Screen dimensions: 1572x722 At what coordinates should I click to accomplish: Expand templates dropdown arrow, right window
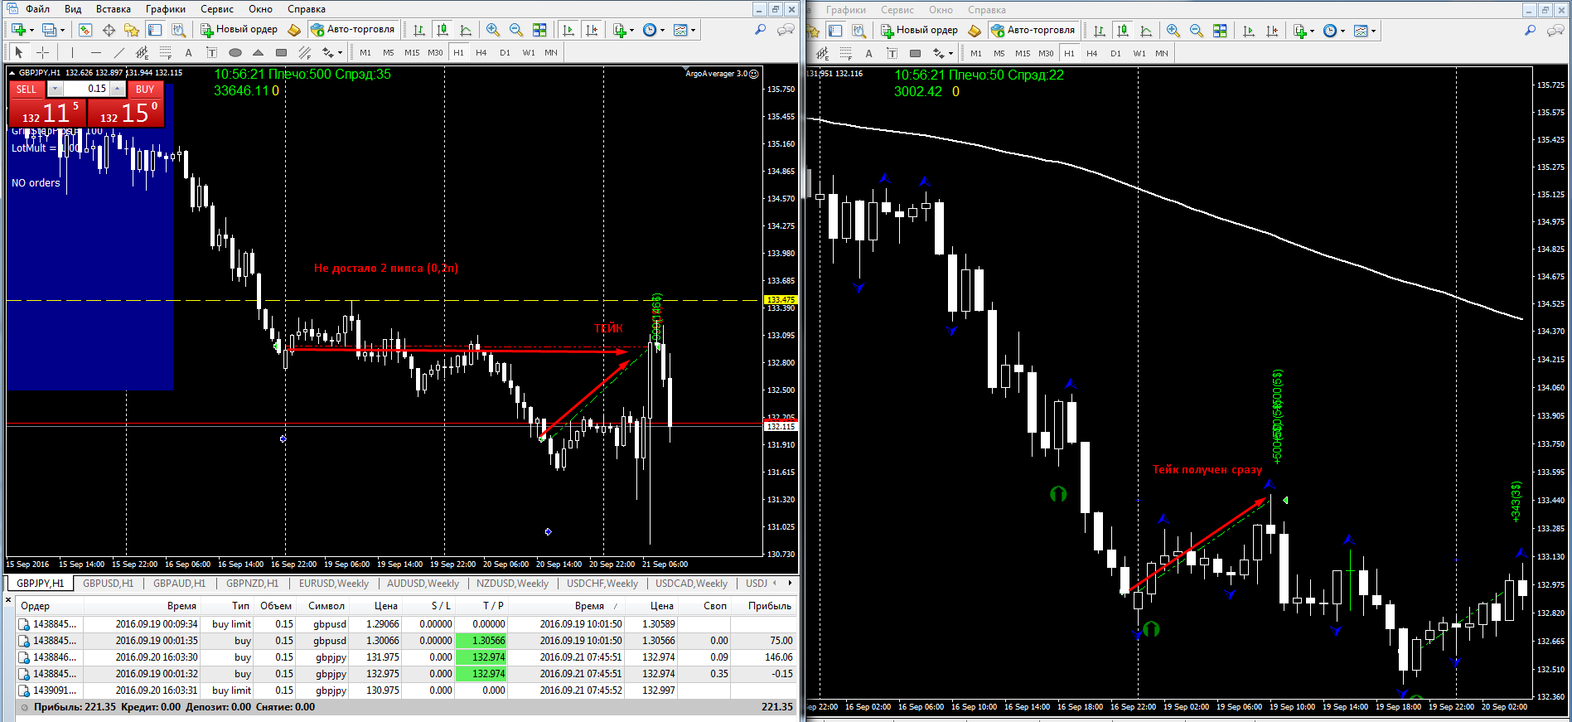pos(1373,31)
